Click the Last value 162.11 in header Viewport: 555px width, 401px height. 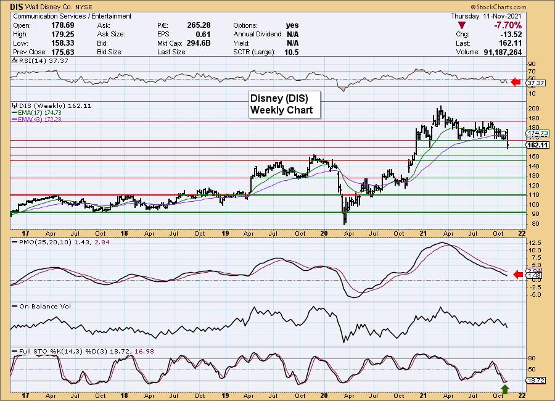coord(510,43)
